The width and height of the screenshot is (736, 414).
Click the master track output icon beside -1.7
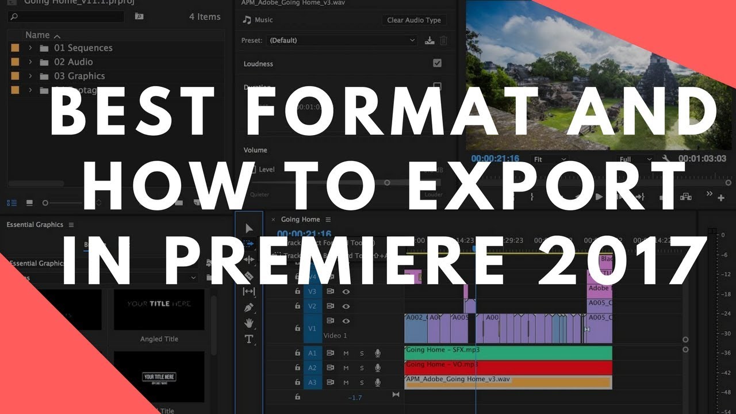coord(396,394)
